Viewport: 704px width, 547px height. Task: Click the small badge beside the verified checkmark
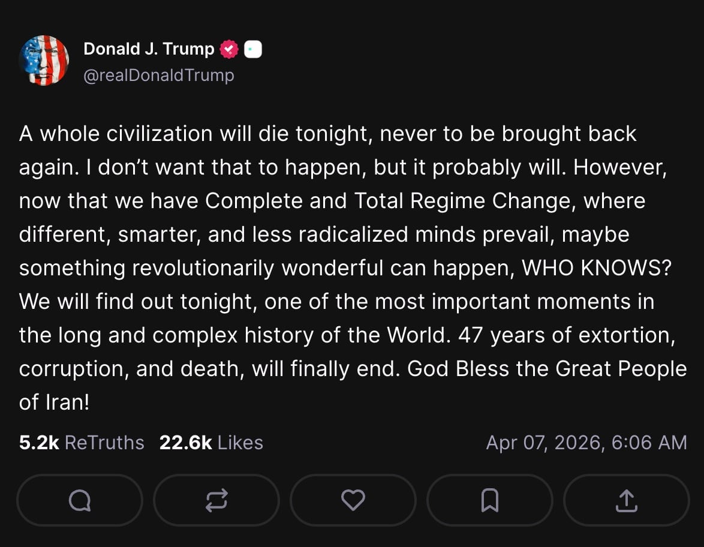tap(252, 49)
